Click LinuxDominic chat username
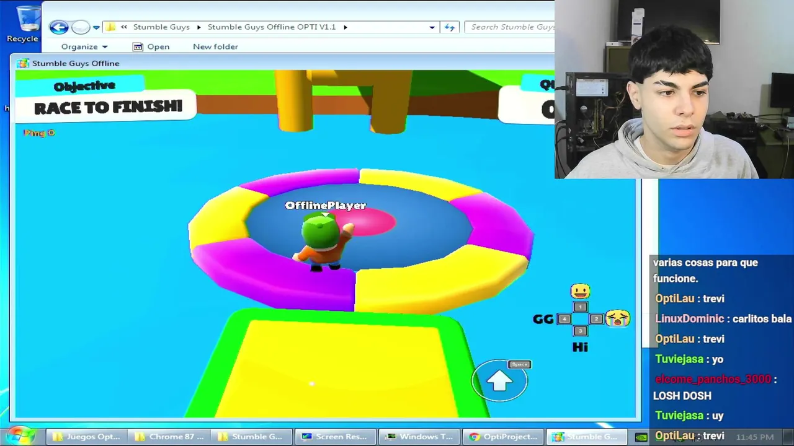This screenshot has height=446, width=794. coord(690,319)
